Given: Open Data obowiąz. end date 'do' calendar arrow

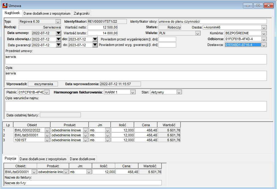Looking at the screenshot, I should tap(95, 39).
